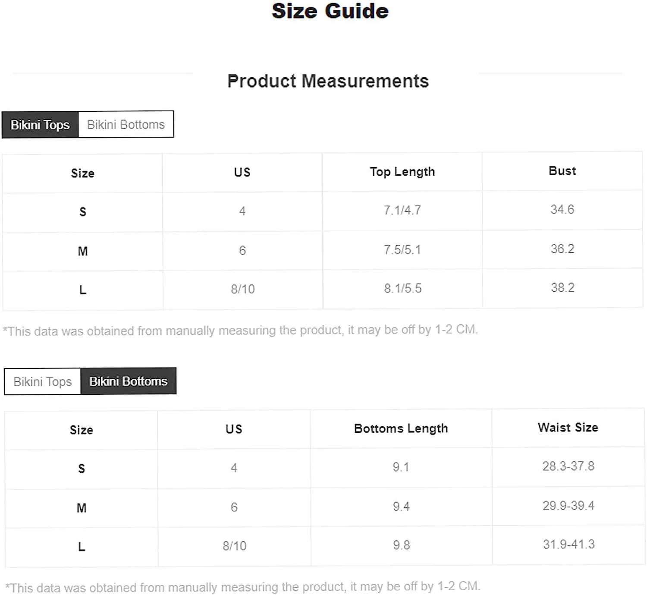
Task: Select the 7.5/5.1 top length cell
Action: tap(402, 249)
